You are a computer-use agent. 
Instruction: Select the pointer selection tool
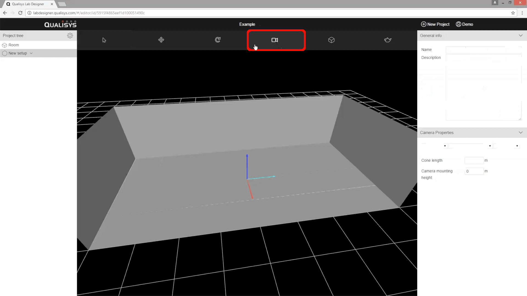[104, 40]
